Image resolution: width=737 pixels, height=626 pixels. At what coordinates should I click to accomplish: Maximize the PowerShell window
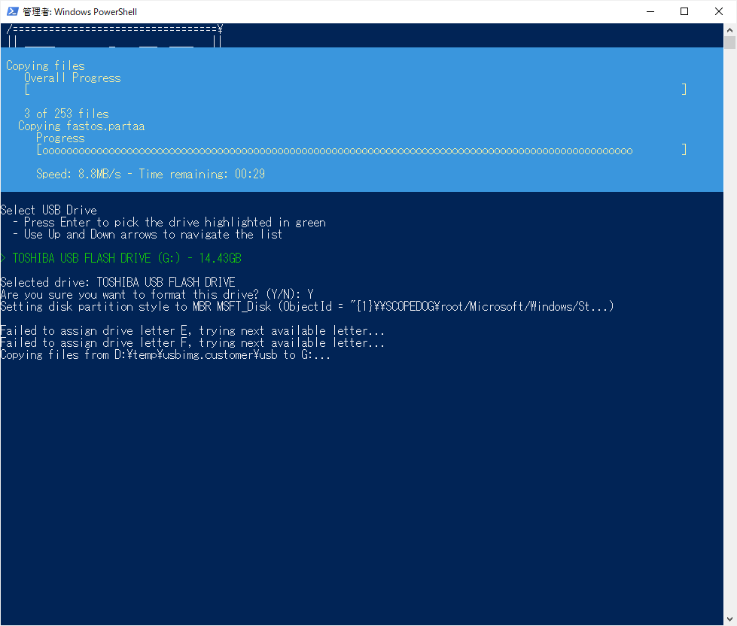tap(684, 11)
